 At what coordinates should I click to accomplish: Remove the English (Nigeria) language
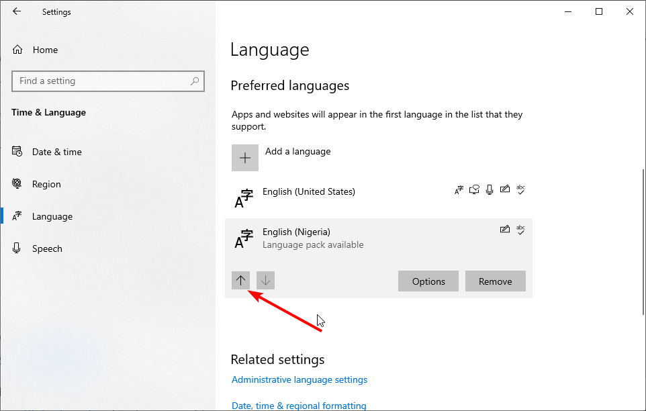495,281
